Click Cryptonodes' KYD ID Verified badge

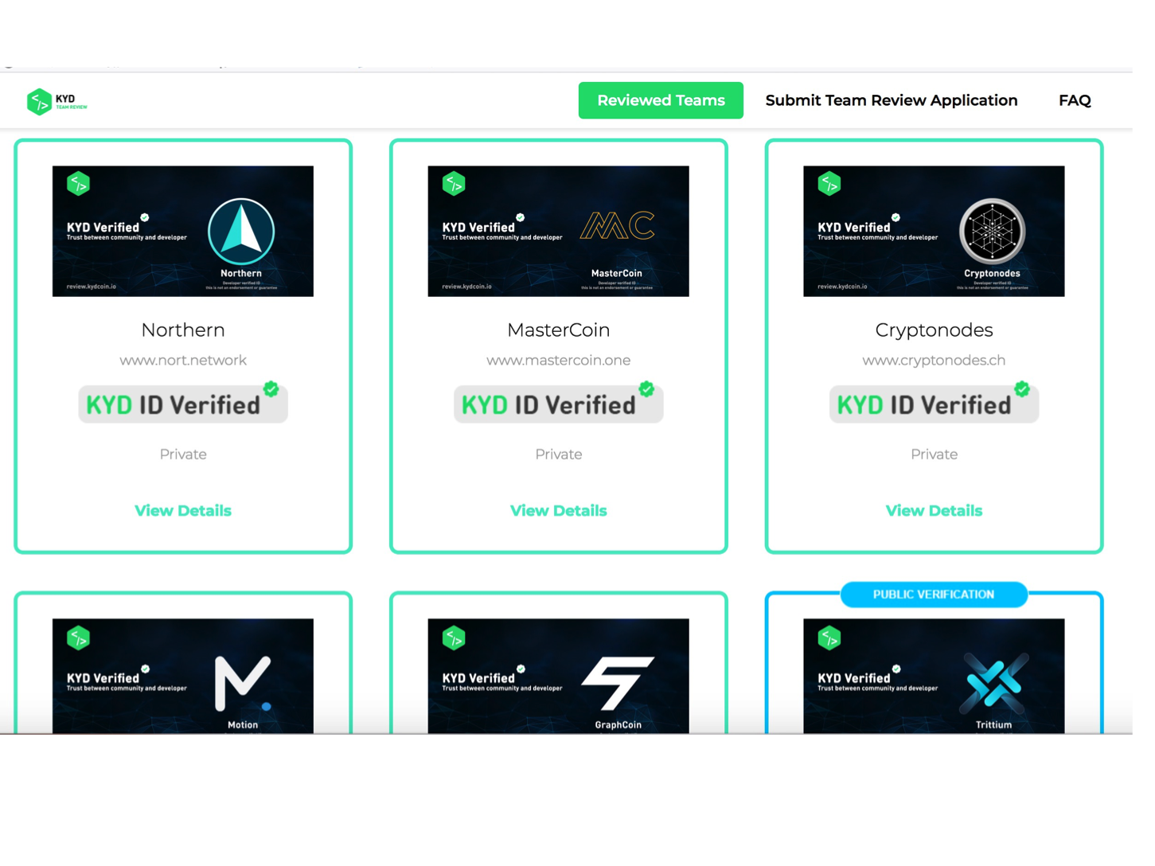point(934,404)
